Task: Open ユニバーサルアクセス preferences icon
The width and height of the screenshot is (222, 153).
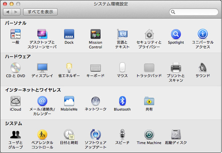Action: point(203,34)
